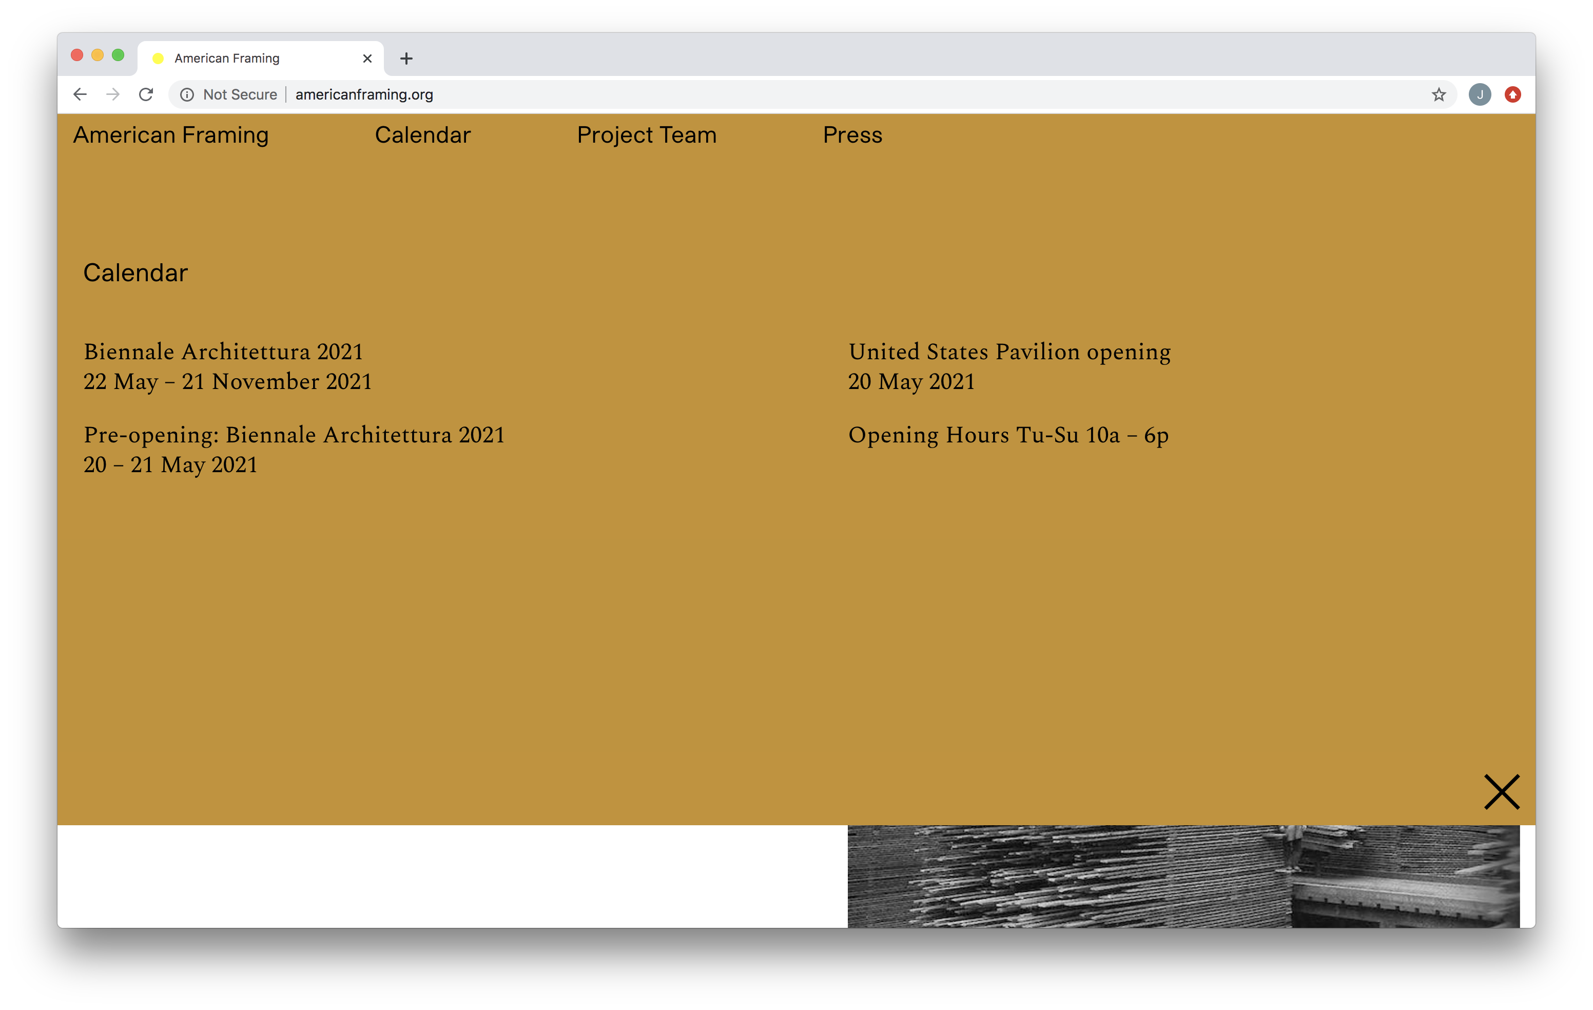Click the United States Pavilion opening entry
Image resolution: width=1593 pixels, height=1010 pixels.
point(1009,352)
